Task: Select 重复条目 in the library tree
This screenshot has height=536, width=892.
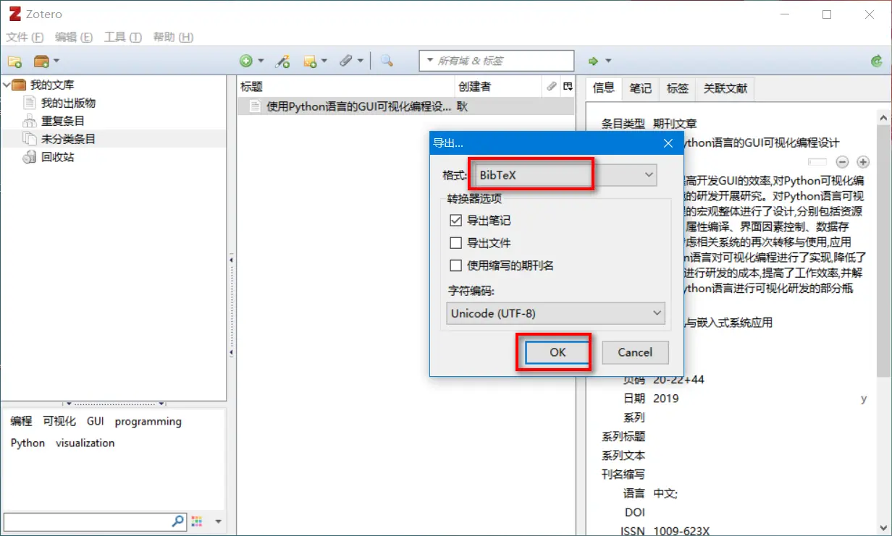Action: (x=63, y=121)
